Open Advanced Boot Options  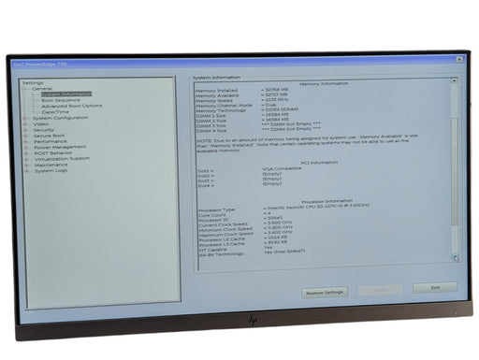72,106
